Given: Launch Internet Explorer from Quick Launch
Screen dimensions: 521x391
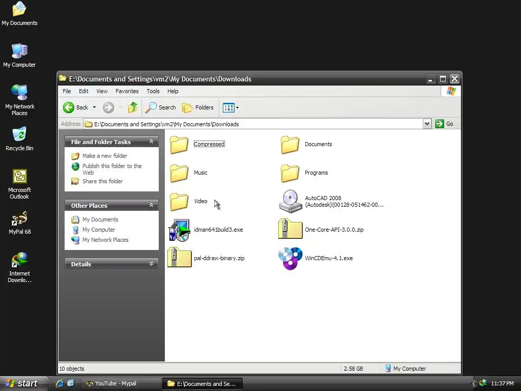Looking at the screenshot, I should pyautogui.click(x=60, y=383).
